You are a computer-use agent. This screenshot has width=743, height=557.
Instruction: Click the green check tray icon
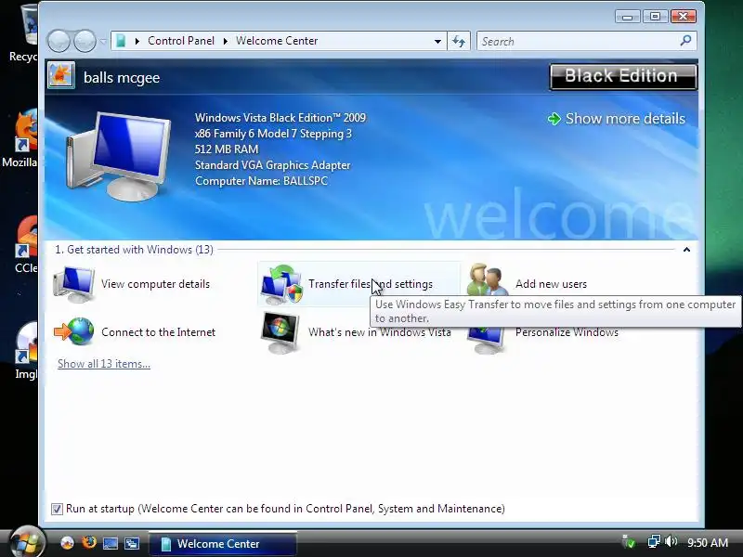tap(629, 541)
